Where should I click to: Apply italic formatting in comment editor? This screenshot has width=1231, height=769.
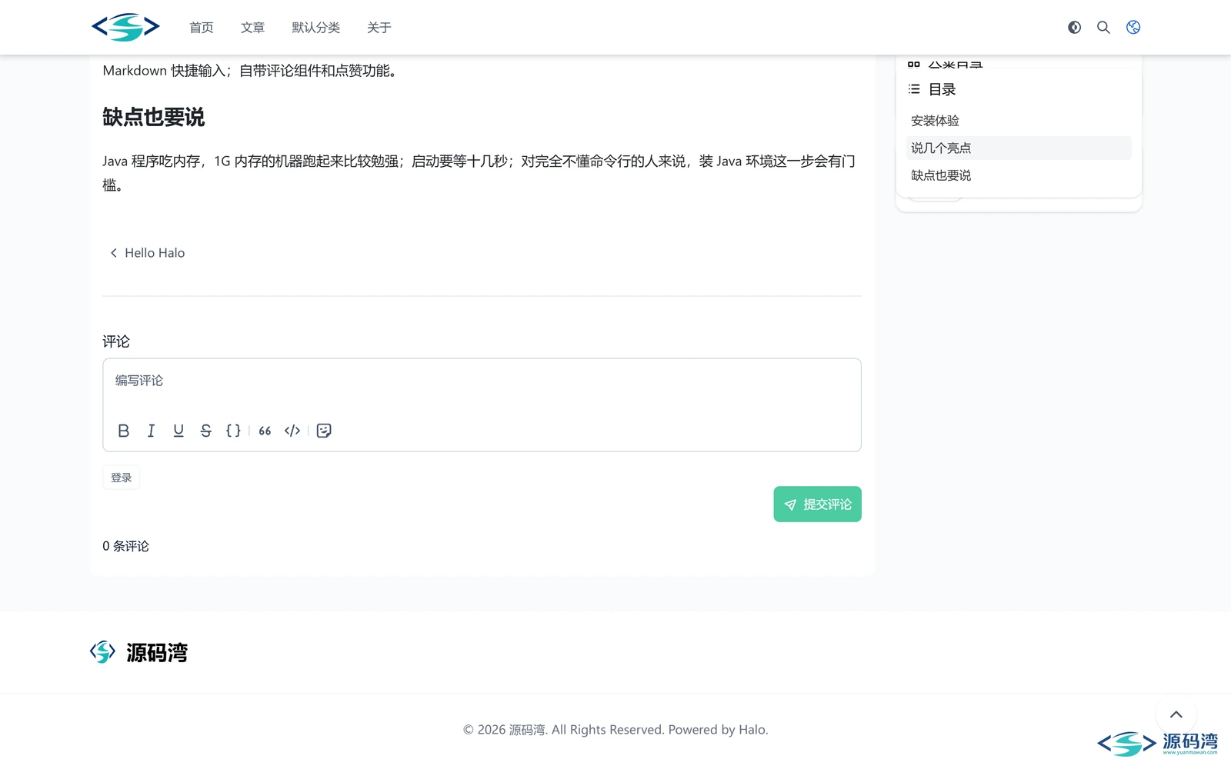coord(151,431)
